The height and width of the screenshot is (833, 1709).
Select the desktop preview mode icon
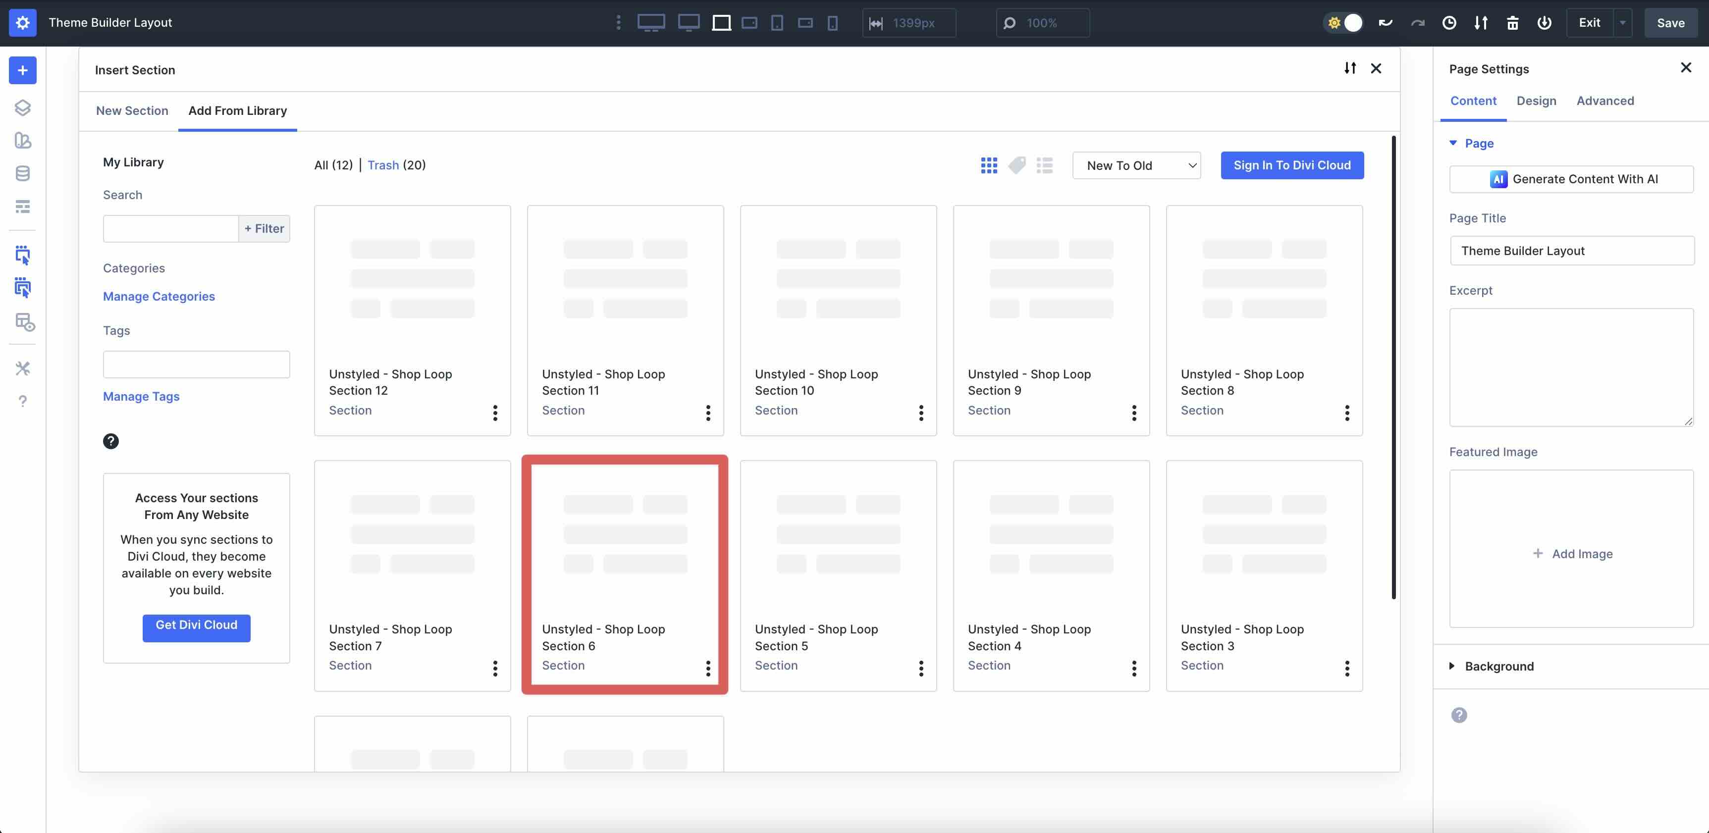[x=651, y=23]
